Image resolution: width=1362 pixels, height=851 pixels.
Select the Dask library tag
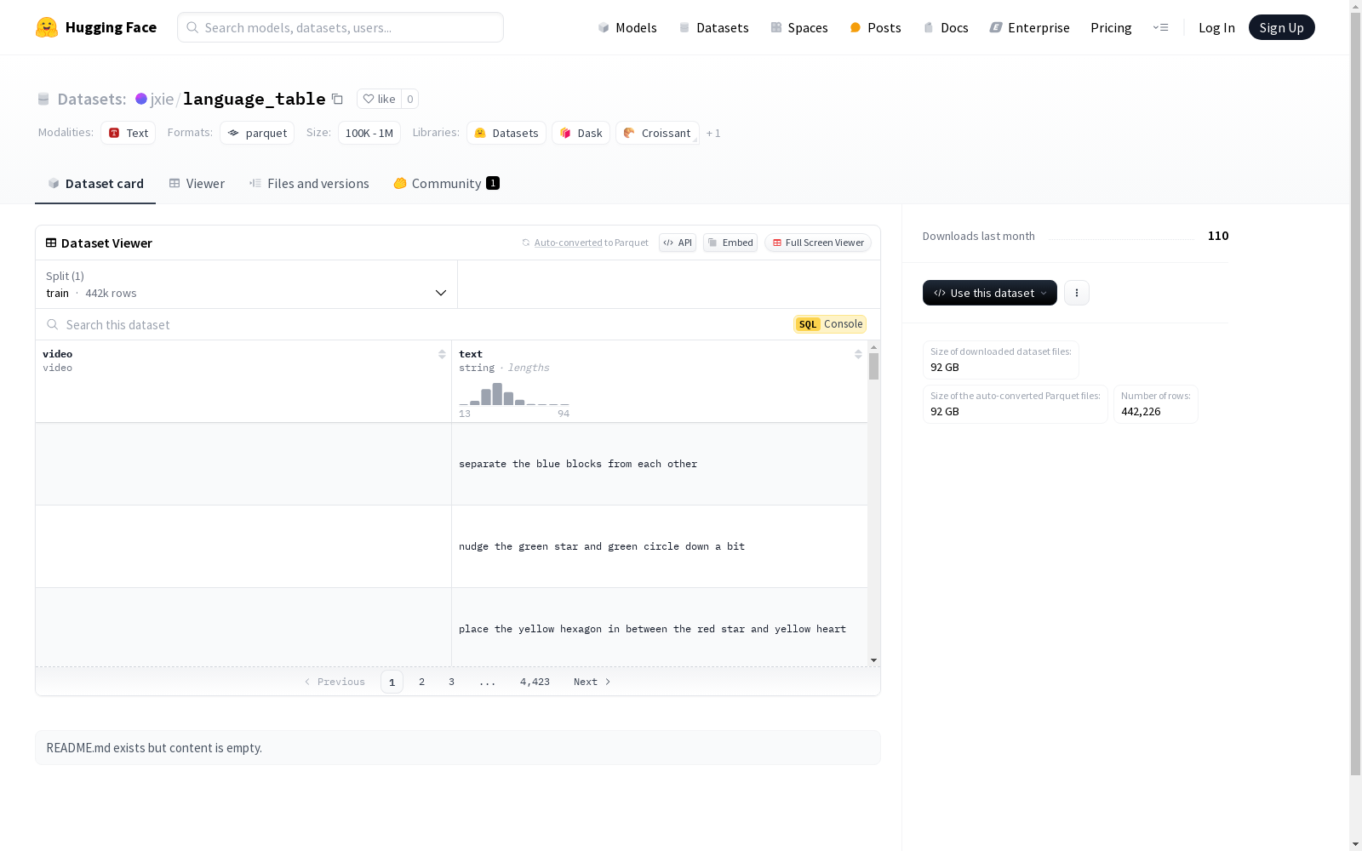pyautogui.click(x=581, y=133)
